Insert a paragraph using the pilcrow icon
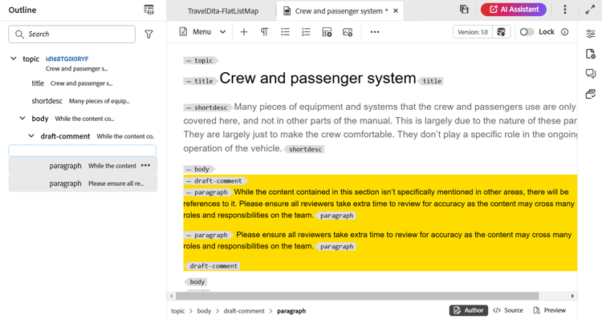This screenshot has height=319, width=602. click(x=265, y=32)
